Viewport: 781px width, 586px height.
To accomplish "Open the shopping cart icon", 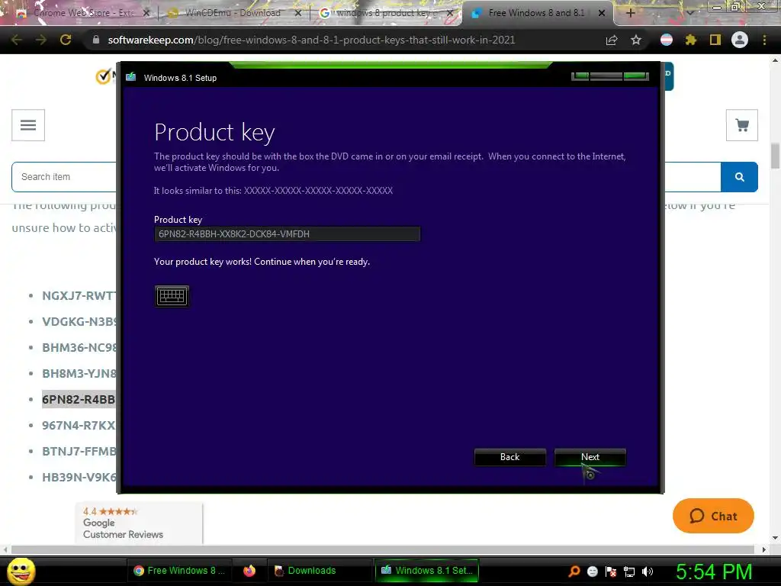I will tap(742, 125).
